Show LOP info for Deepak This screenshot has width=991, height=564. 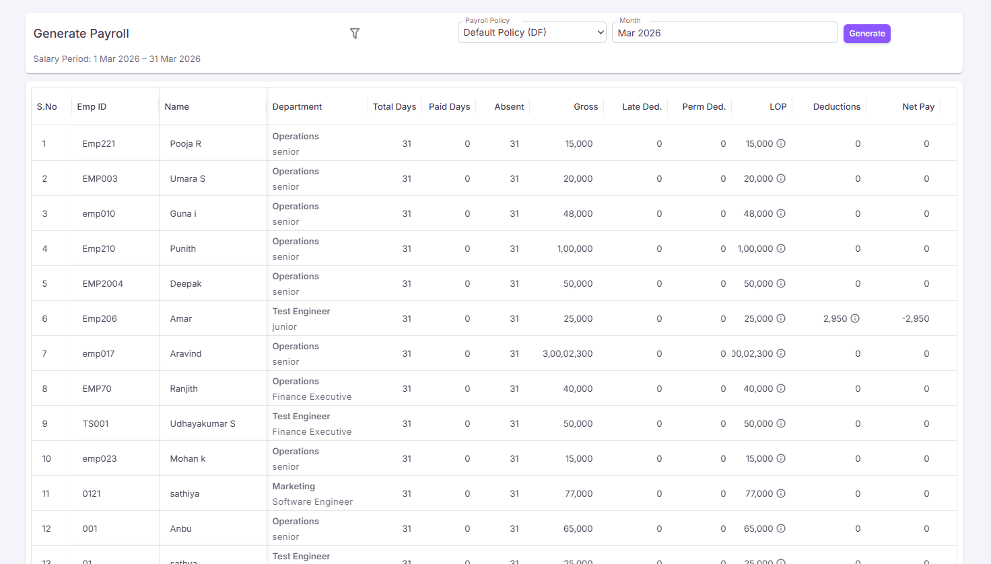[781, 283]
